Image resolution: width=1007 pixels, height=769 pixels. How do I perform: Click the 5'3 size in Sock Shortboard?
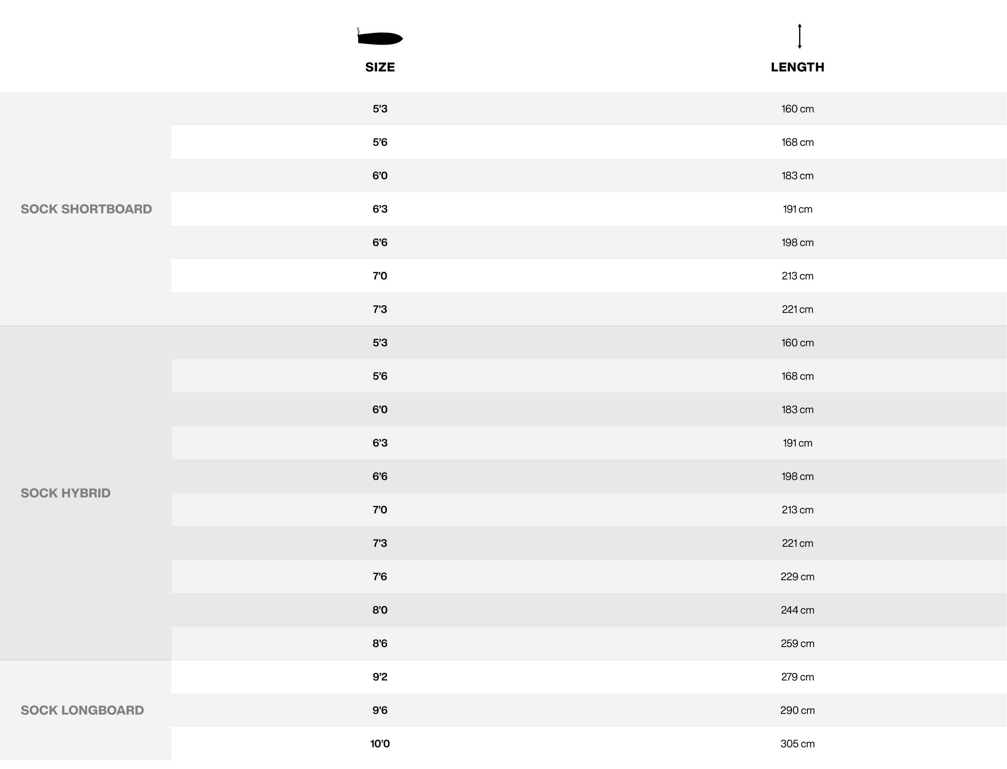click(x=380, y=109)
